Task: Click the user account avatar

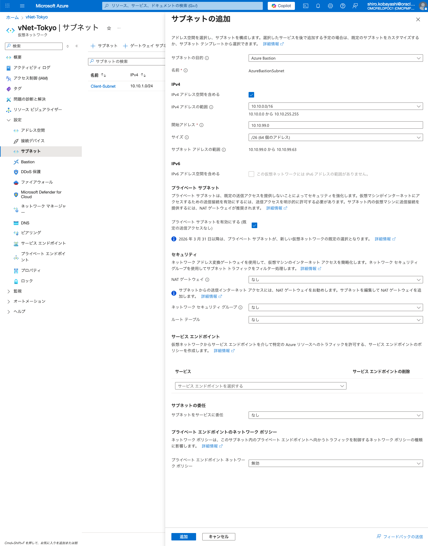Action: pos(423,6)
